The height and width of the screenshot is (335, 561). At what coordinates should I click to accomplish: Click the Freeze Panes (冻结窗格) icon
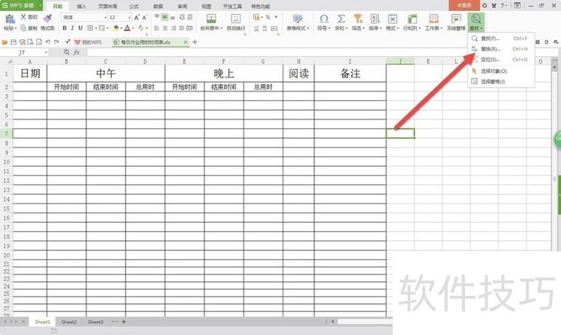[x=456, y=18]
